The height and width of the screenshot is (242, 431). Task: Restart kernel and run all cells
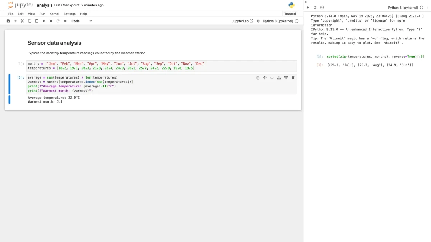coord(65,21)
